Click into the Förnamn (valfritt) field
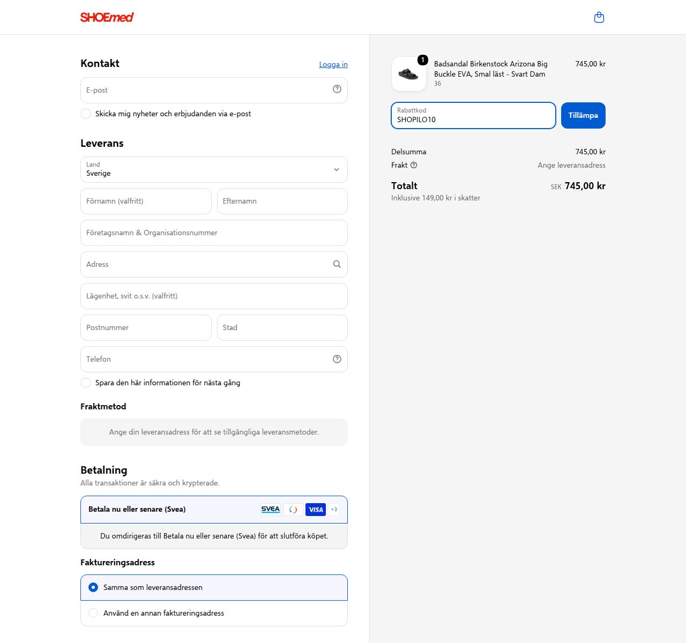686x643 pixels. point(146,201)
